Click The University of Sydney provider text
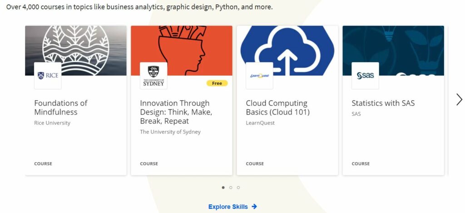The image size is (465, 213). 170,132
